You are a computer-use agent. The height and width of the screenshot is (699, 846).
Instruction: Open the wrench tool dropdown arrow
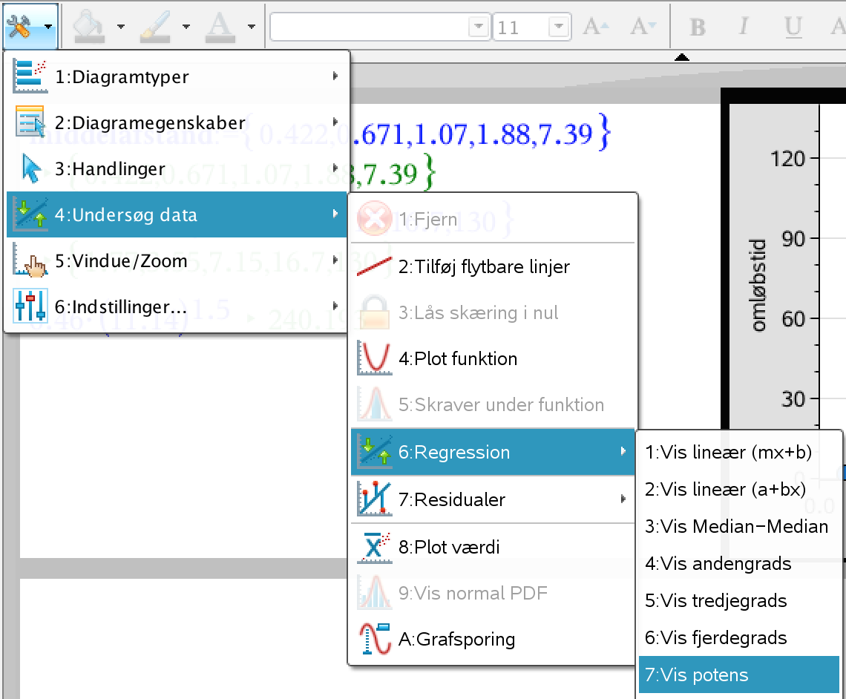tap(48, 27)
